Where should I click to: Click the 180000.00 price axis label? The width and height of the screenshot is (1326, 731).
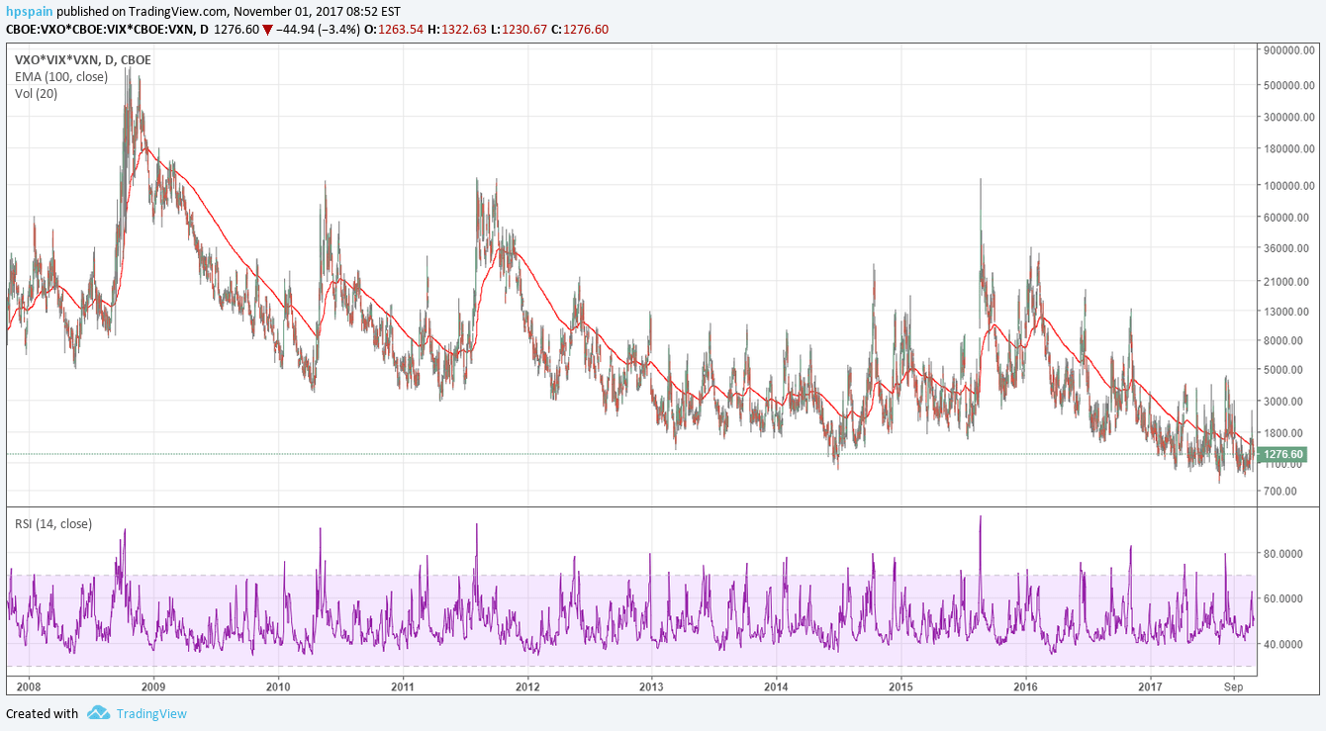1290,148
